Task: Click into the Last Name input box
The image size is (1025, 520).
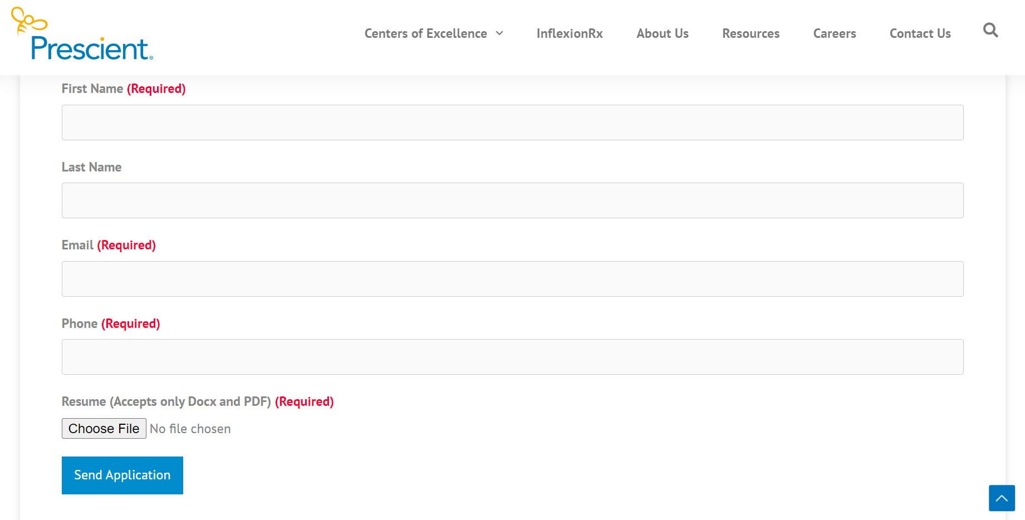Action: pos(512,200)
